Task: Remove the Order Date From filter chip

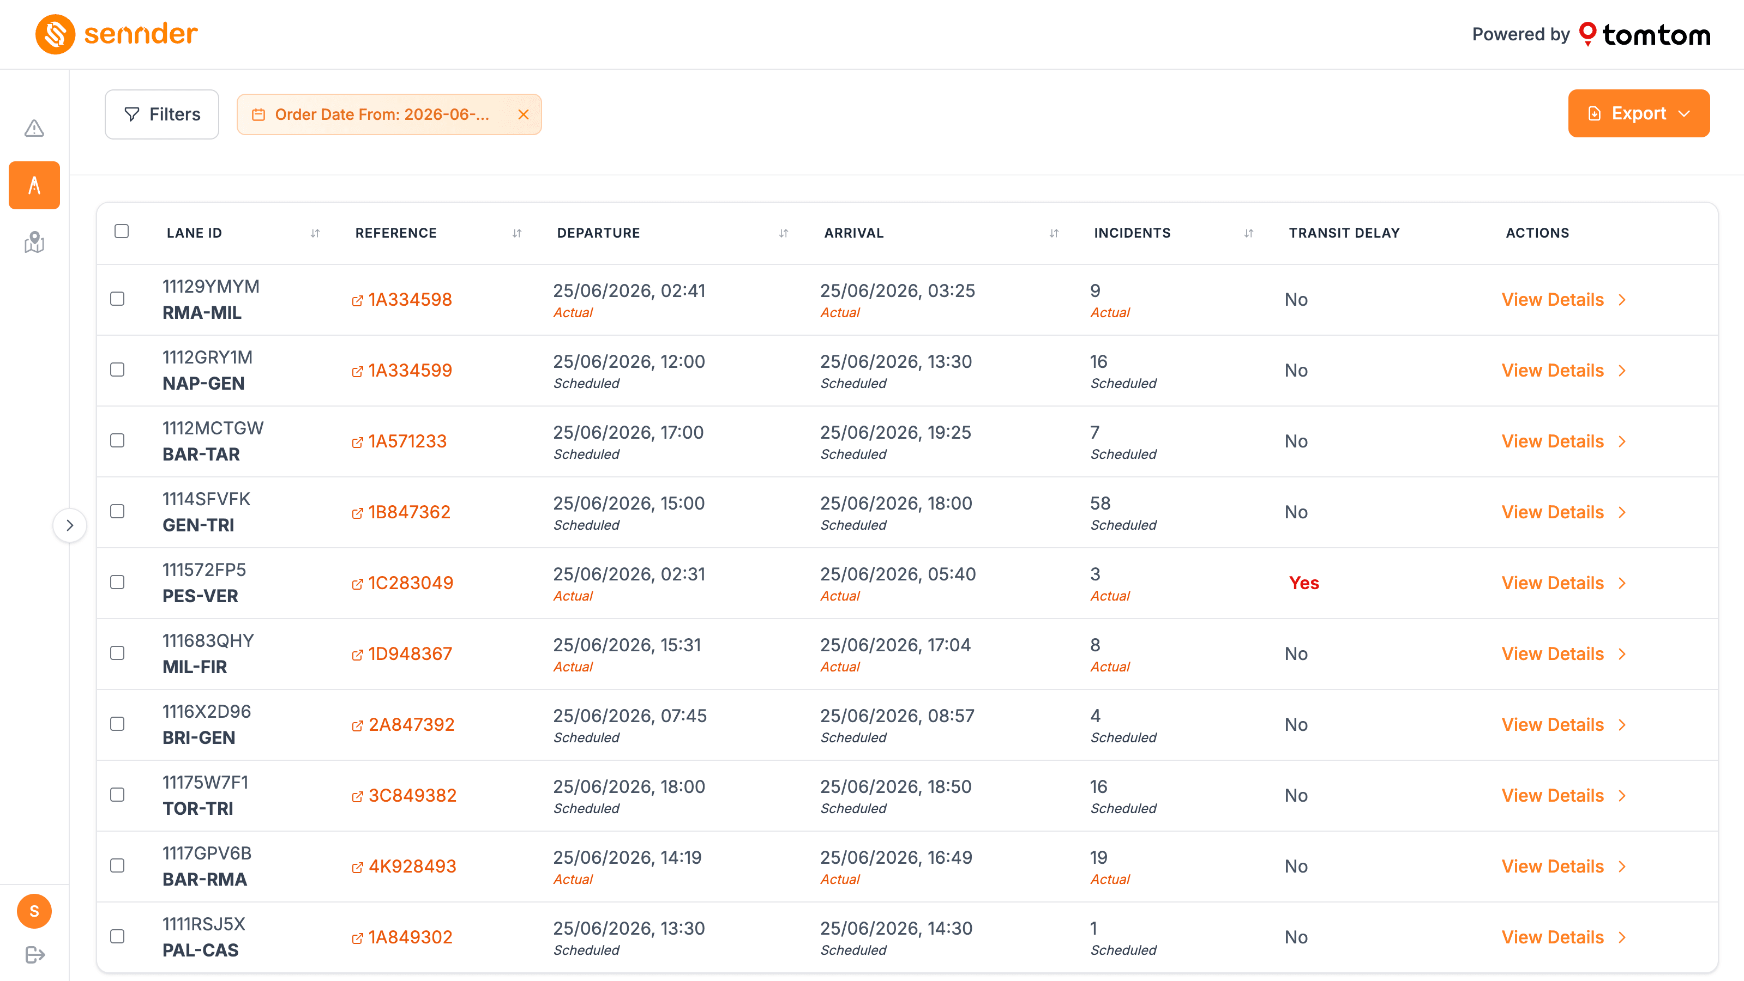Action: point(524,114)
